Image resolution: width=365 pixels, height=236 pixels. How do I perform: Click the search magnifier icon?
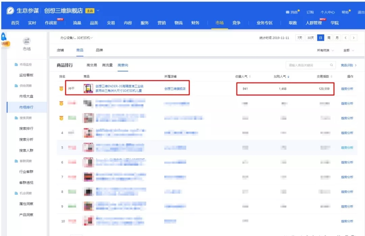tap(331, 65)
